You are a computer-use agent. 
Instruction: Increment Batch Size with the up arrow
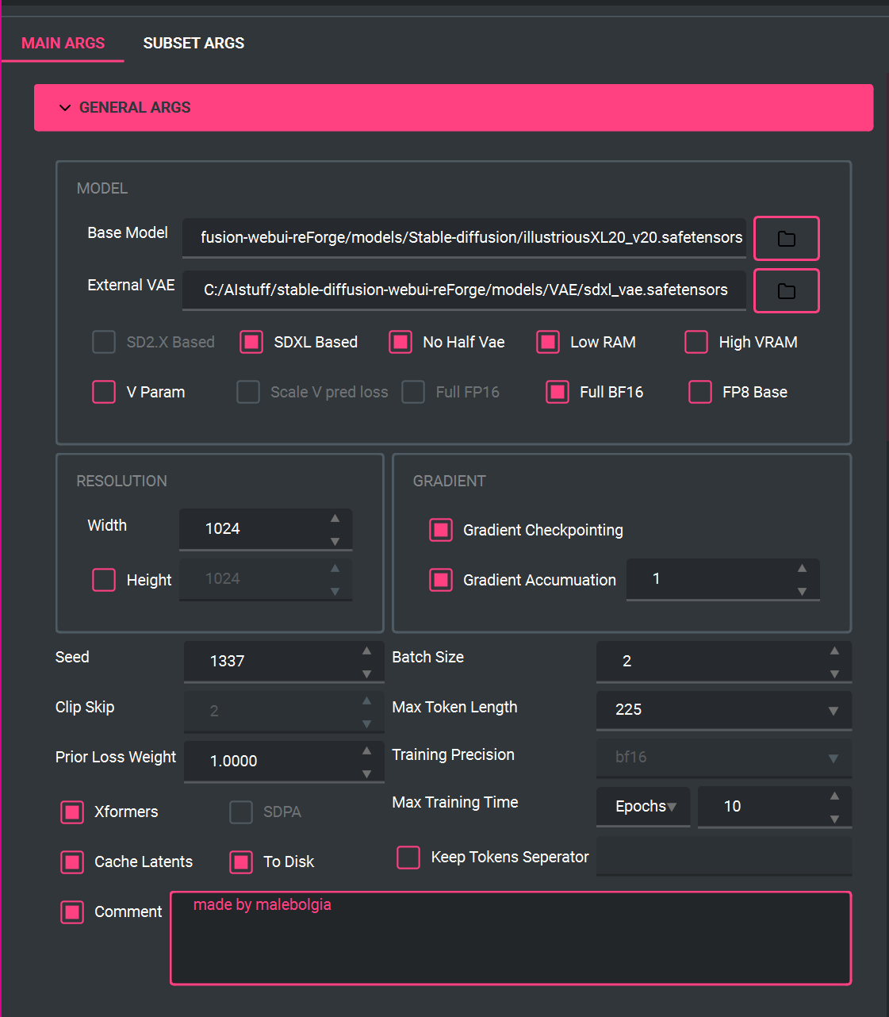pyautogui.click(x=834, y=650)
